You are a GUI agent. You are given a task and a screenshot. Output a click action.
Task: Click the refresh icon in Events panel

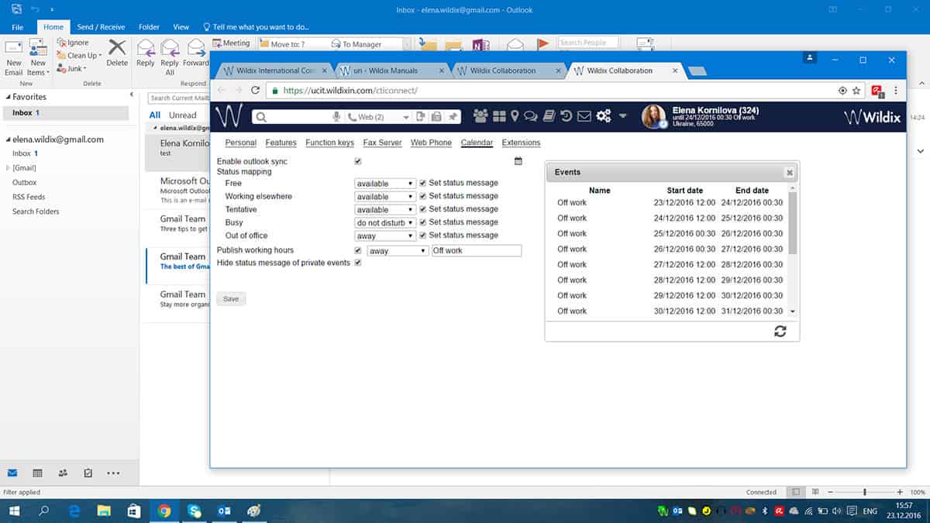pyautogui.click(x=780, y=331)
